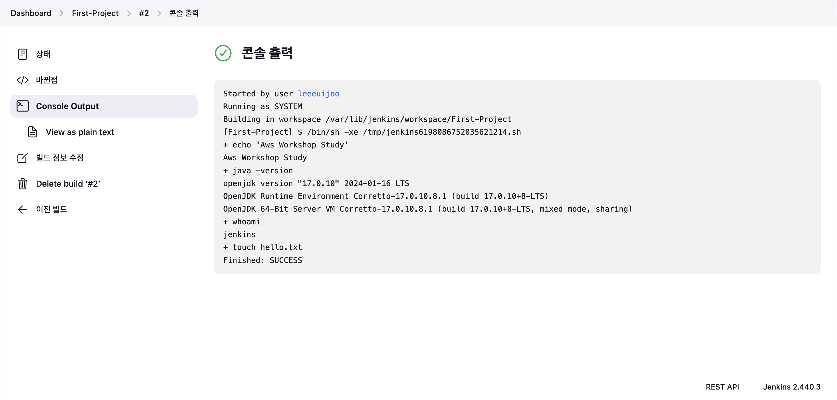
Task: Open the REST API footer link
Action: click(x=722, y=387)
